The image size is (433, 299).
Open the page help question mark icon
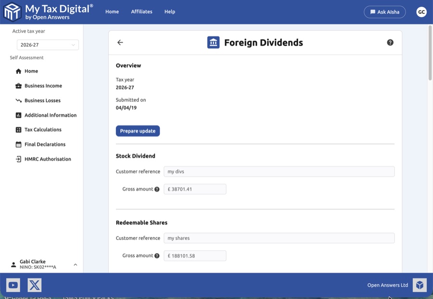[390, 42]
